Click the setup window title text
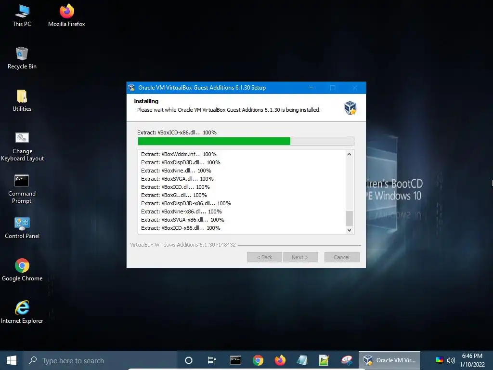 [202, 88]
